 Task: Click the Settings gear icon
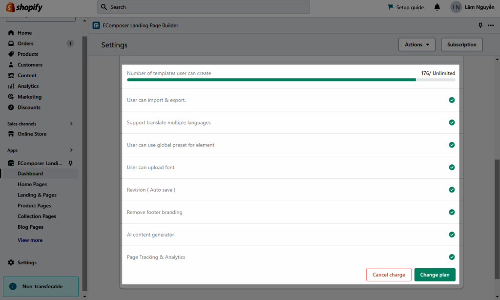(x=11, y=262)
